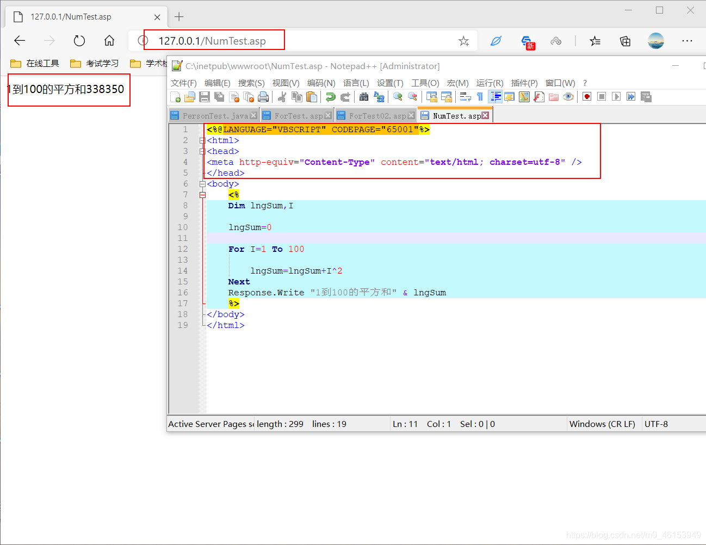Toggle word wrap toolbar icon
The width and height of the screenshot is (706, 545).
pyautogui.click(x=466, y=97)
